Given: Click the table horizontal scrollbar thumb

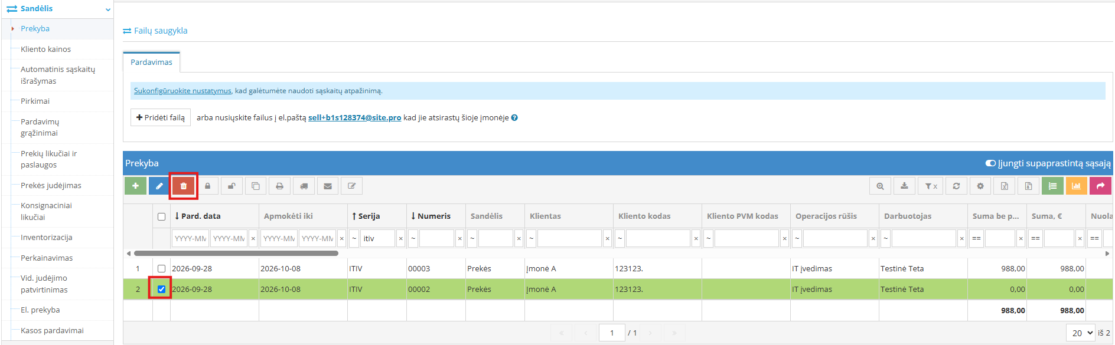Looking at the screenshot, I should pos(236,254).
